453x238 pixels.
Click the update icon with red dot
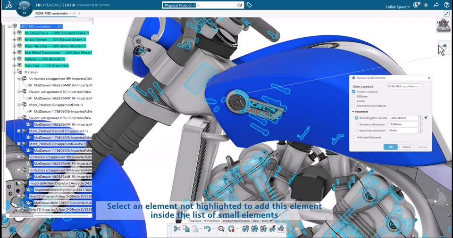[231, 229]
